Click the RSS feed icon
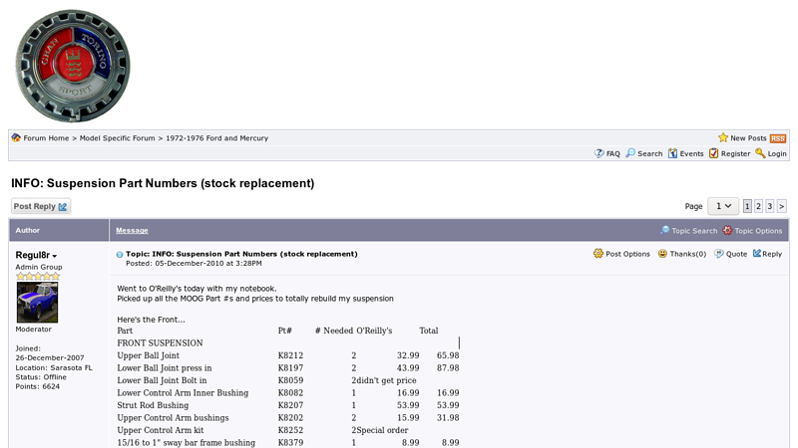The image size is (798, 448). (x=777, y=138)
